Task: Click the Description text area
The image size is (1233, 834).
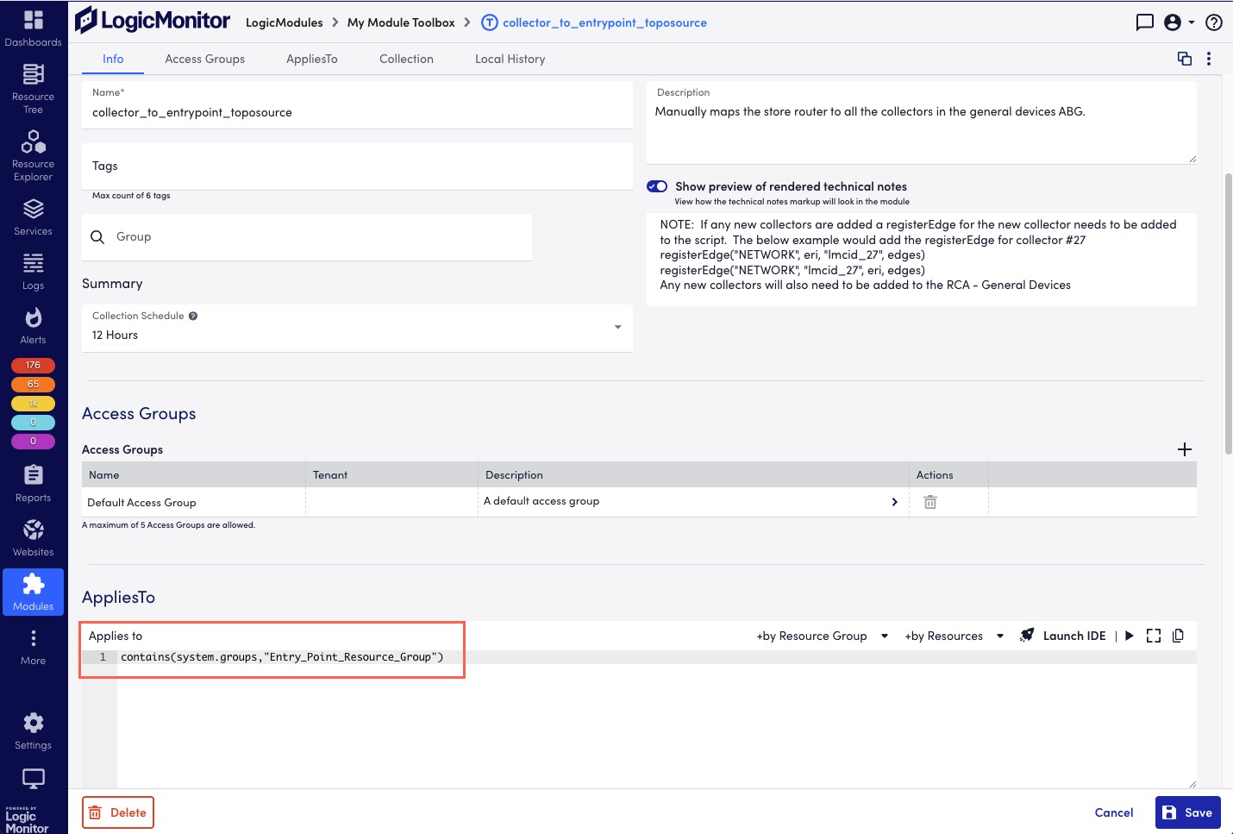Action: point(921,122)
